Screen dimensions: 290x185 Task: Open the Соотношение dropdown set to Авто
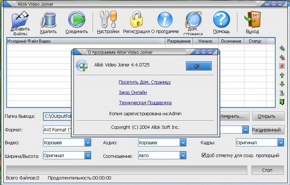pos(183,156)
